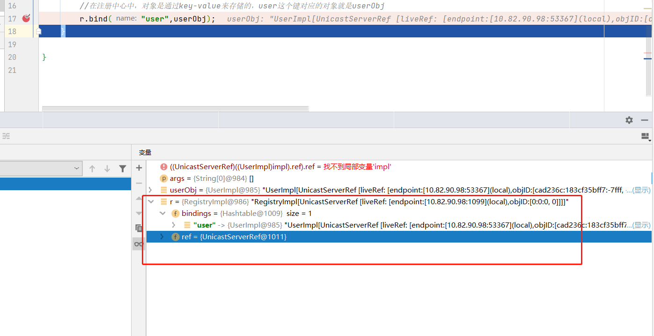Collapse the r RegistryImpl variable node
654x336 pixels.
150,201
